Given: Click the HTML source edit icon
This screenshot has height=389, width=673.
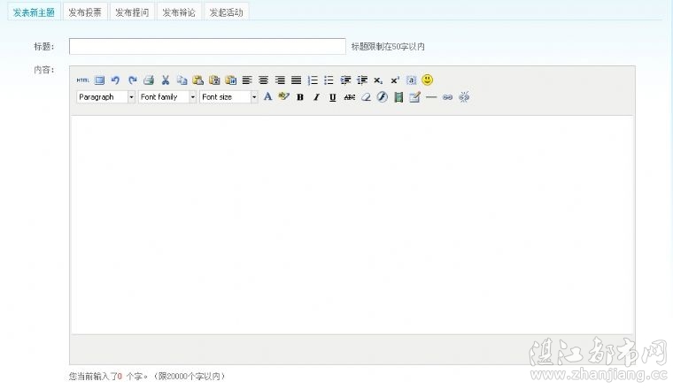Looking at the screenshot, I should click(83, 80).
